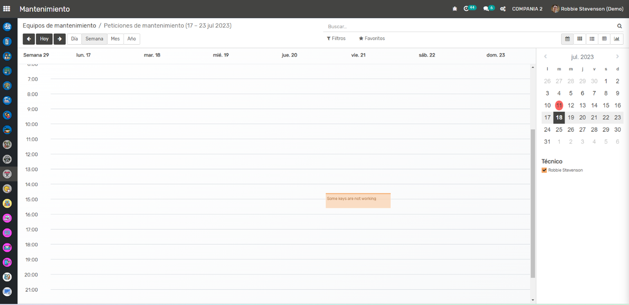Click the debug bug icon
Screen dimensions: 629x305
click(x=455, y=9)
